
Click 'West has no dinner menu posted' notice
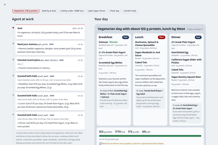[x=133, y=143]
